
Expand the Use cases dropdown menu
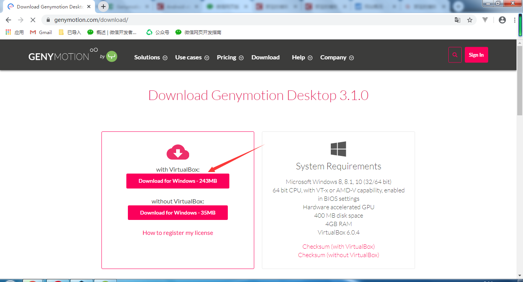click(x=192, y=57)
